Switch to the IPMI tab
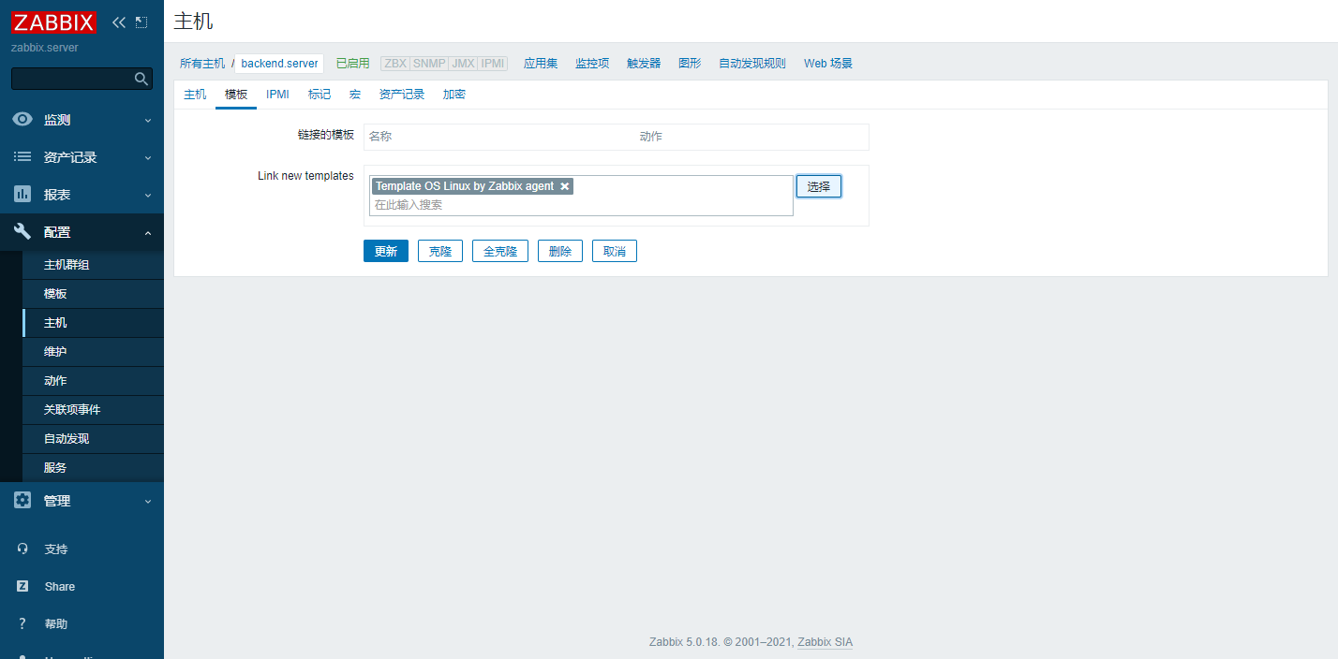Screen dimensions: 1338x659 (277, 94)
